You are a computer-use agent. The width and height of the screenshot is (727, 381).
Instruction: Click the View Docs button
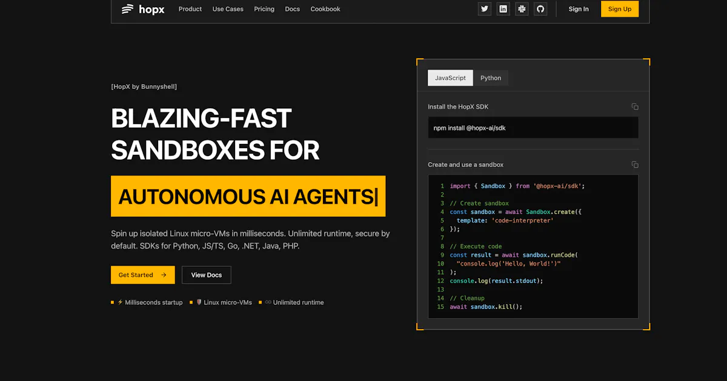207,275
